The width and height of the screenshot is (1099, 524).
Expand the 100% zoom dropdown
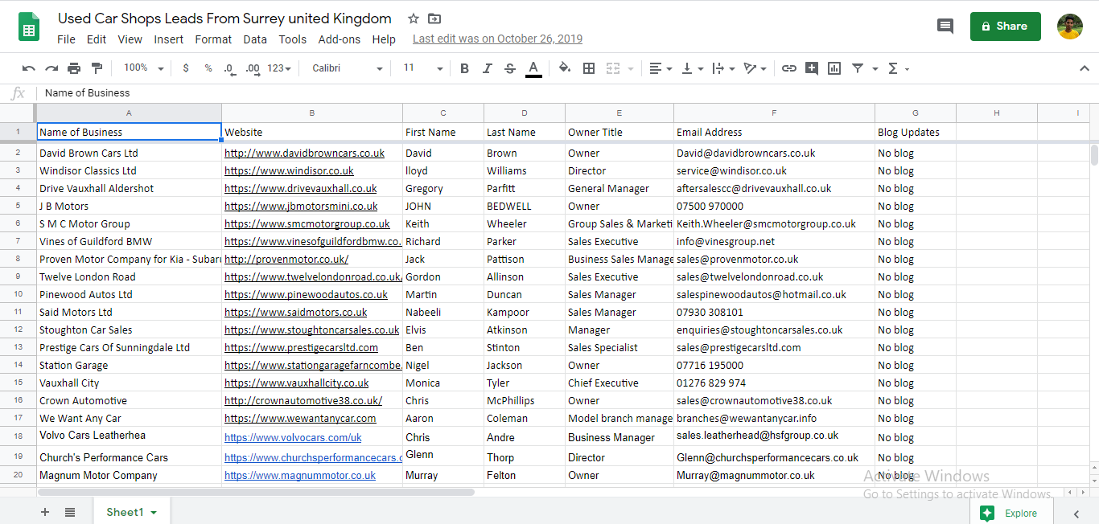tap(143, 68)
